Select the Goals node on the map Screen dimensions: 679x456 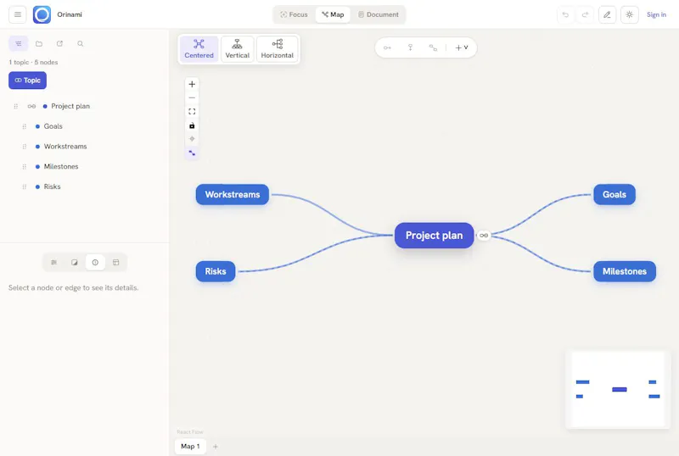click(x=614, y=195)
